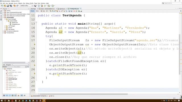The image size is (182, 102).
Task: Collapse the main method code fold
Action: 36,22
